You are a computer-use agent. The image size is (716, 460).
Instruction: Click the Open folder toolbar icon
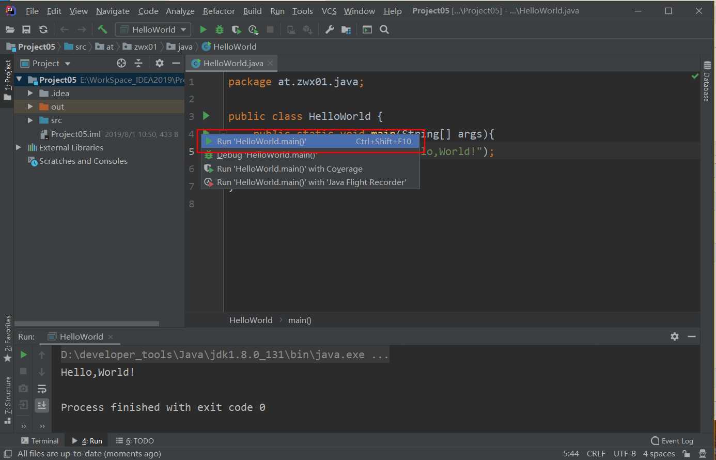(x=10, y=30)
